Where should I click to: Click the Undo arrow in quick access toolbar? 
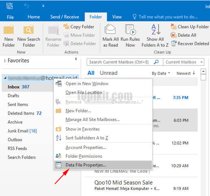(26, 6)
